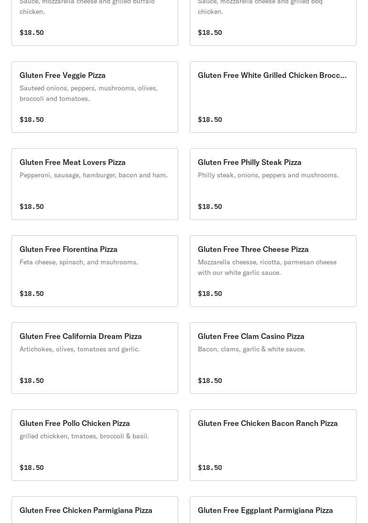Click the Clam Casino Pizza $18.50 price
368x523 pixels.
[x=210, y=381]
